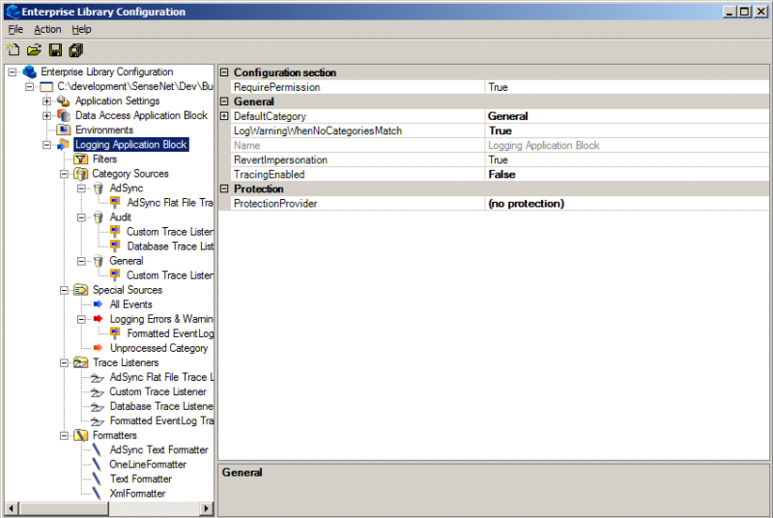Screen dimensions: 773x518
Task: Expand the Application Settings node
Action: [x=46, y=101]
